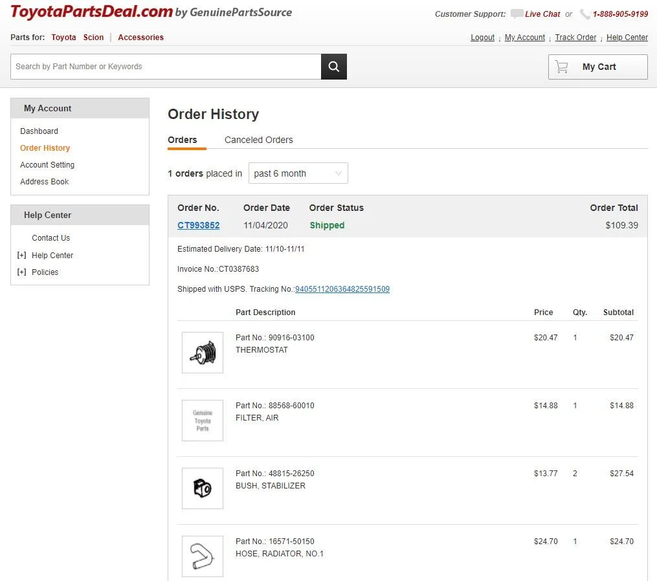The width and height of the screenshot is (657, 581).
Task: Click the Logout link
Action: coord(482,38)
